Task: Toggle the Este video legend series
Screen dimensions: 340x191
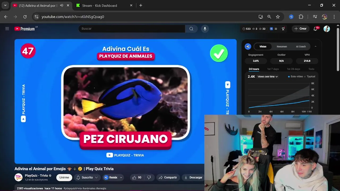Action: [295, 76]
